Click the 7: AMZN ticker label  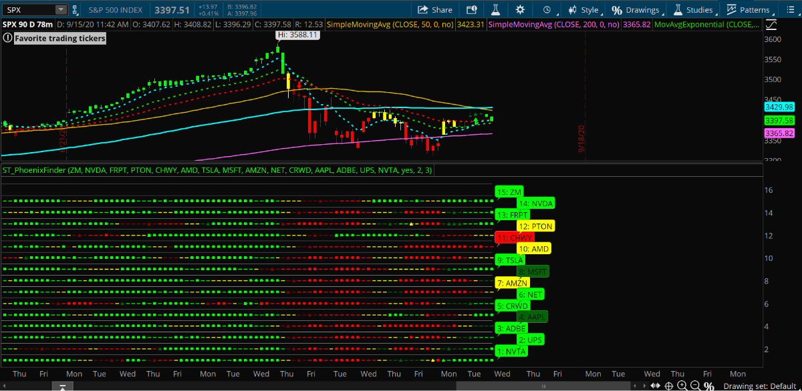pyautogui.click(x=513, y=283)
